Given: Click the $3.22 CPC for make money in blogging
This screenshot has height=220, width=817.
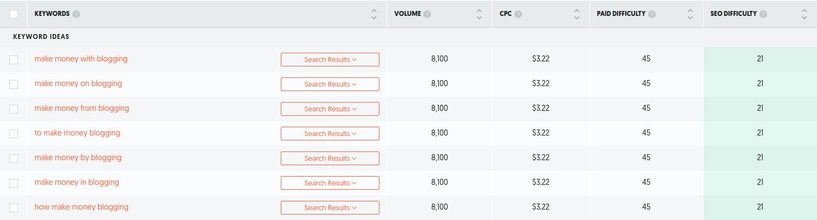Looking at the screenshot, I should tap(541, 182).
